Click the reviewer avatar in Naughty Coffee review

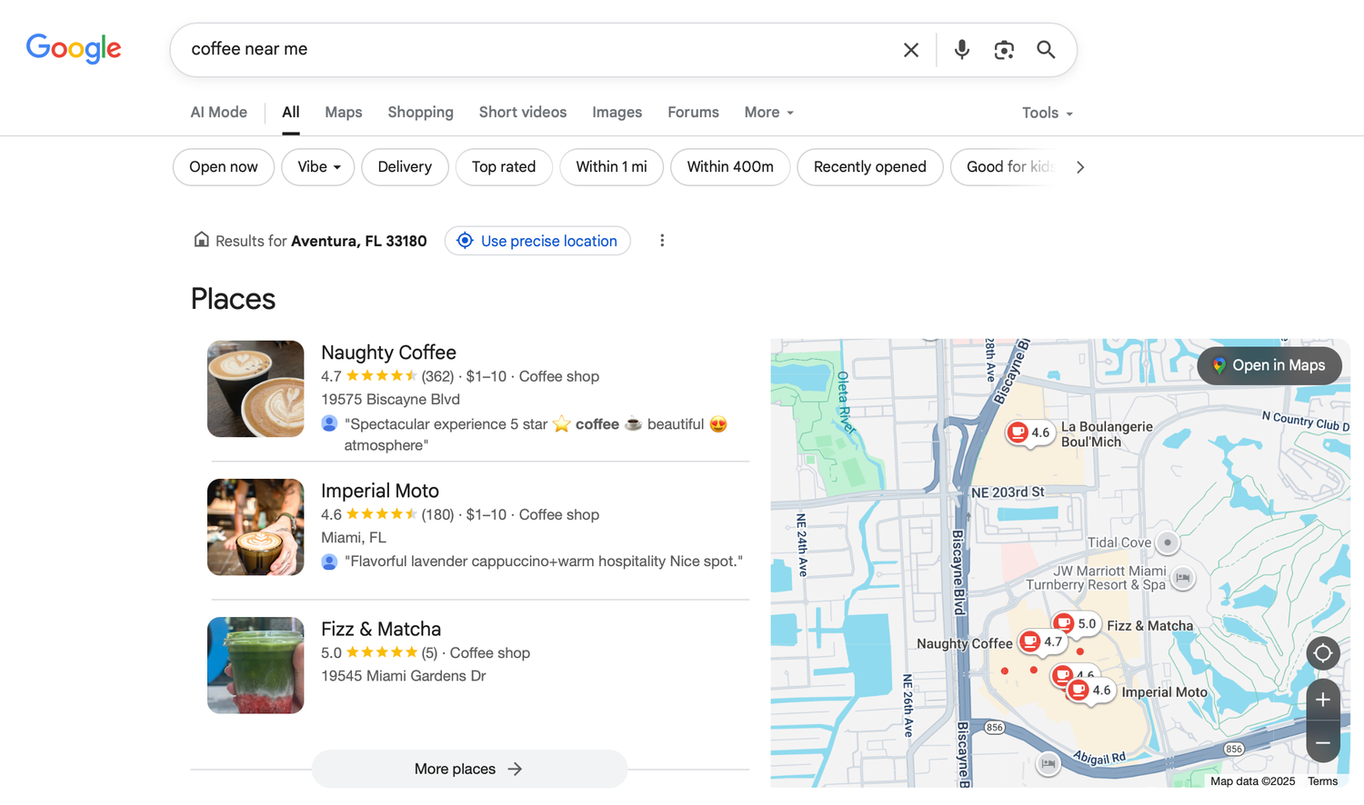pos(329,423)
